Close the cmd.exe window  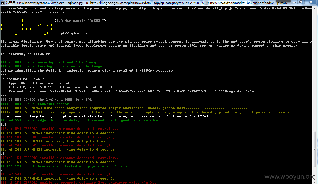point(311,2)
